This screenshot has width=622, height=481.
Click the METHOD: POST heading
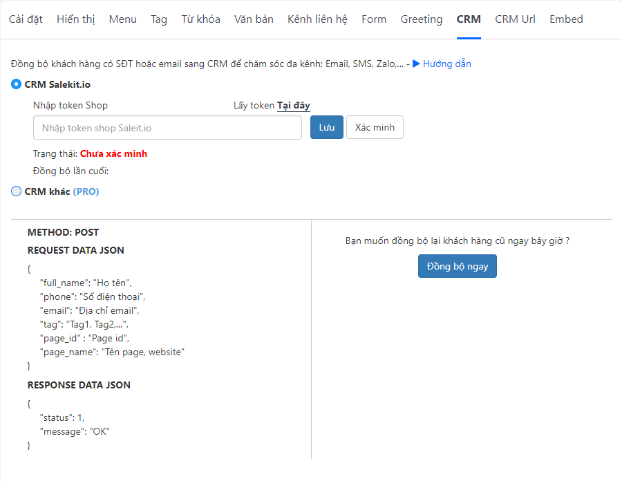click(63, 232)
